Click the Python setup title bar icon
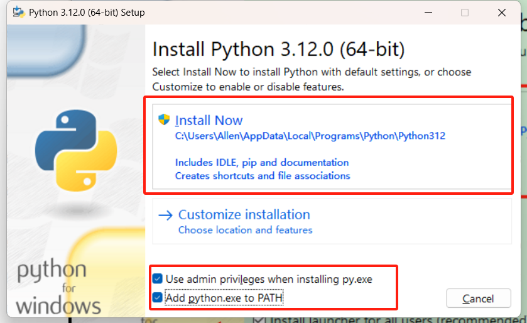Image resolution: width=527 pixels, height=323 pixels. click(x=19, y=12)
